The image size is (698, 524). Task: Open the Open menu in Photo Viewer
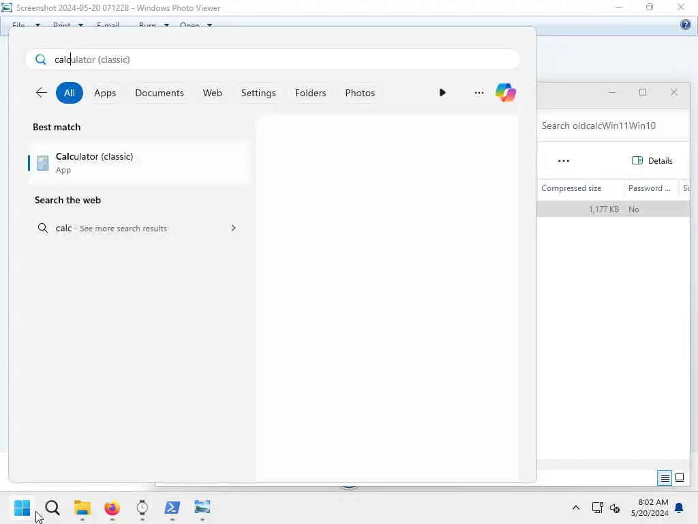click(196, 25)
